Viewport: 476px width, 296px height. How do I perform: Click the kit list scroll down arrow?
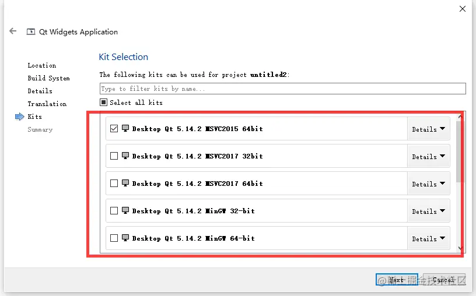(x=460, y=248)
